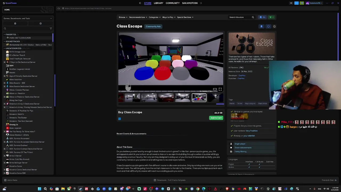The width and height of the screenshot is (341, 192).
Task: Open the SAKAMOTO96 profile tab
Action: (190, 3)
